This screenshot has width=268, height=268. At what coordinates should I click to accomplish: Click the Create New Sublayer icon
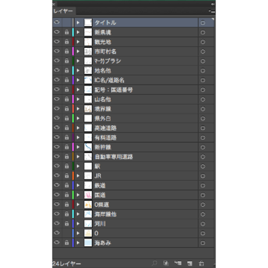pyautogui.click(x=178, y=263)
